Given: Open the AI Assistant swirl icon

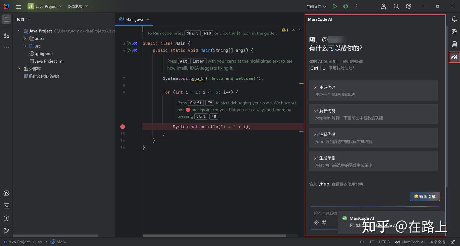Looking at the screenshot, I should point(454,32).
